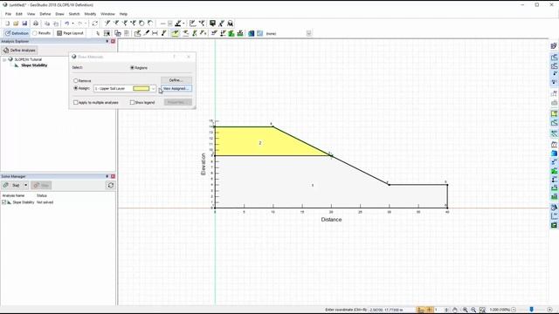Select the Remove radio option
This screenshot has height=314, width=559.
pos(76,81)
